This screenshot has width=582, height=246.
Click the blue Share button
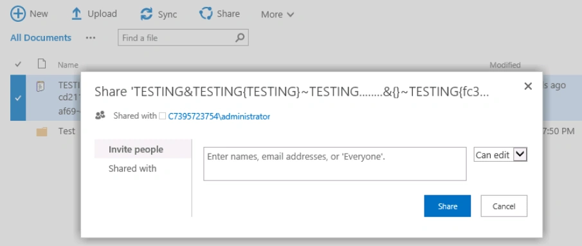(x=447, y=206)
